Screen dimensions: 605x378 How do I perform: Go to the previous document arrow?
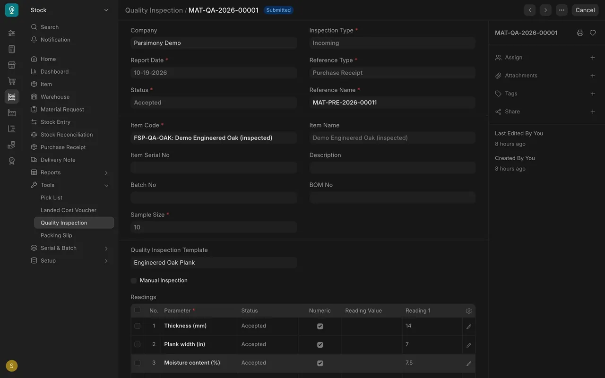pyautogui.click(x=530, y=10)
